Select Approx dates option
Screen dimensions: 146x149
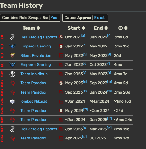(x=84, y=18)
